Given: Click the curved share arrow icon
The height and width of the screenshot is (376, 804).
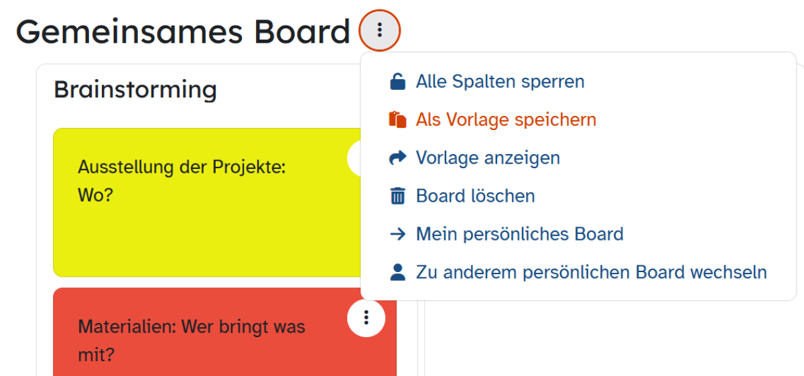Looking at the screenshot, I should click(x=397, y=158).
